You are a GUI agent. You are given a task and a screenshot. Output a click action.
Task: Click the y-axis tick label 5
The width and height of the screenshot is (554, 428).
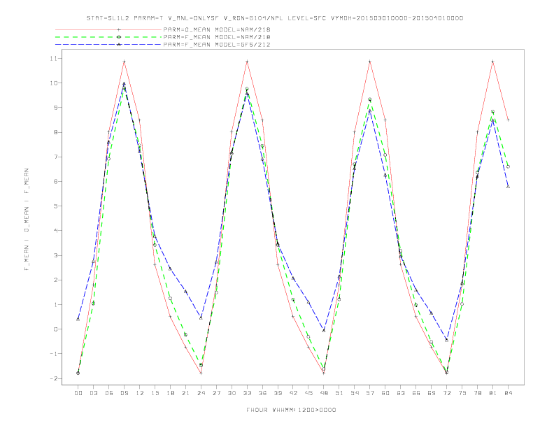(x=55, y=206)
